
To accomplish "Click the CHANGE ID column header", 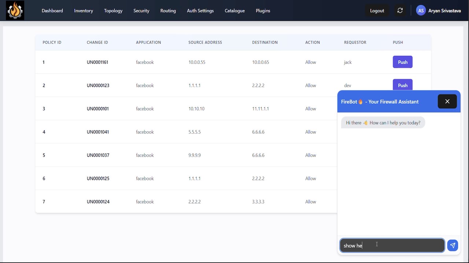I will coord(97,42).
